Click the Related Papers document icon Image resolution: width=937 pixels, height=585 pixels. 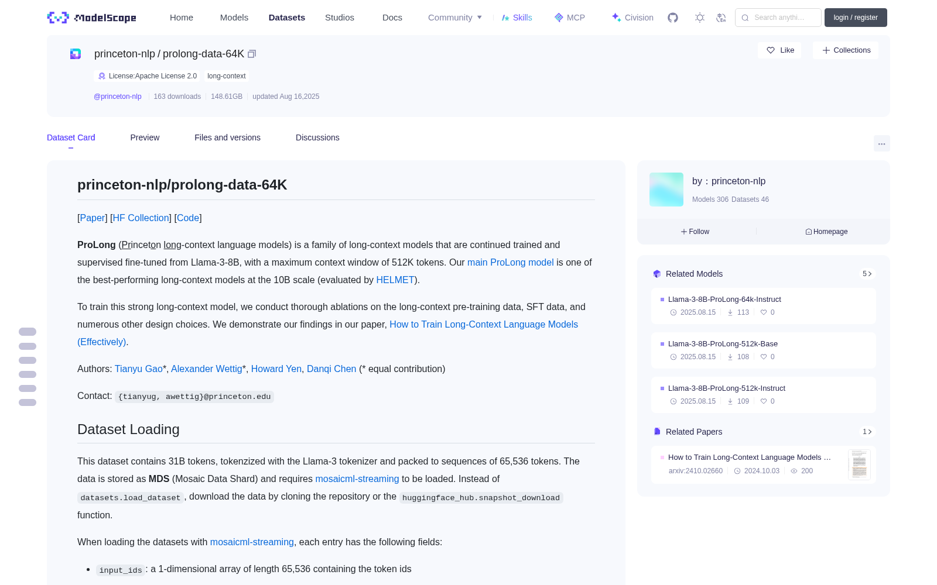click(x=657, y=432)
